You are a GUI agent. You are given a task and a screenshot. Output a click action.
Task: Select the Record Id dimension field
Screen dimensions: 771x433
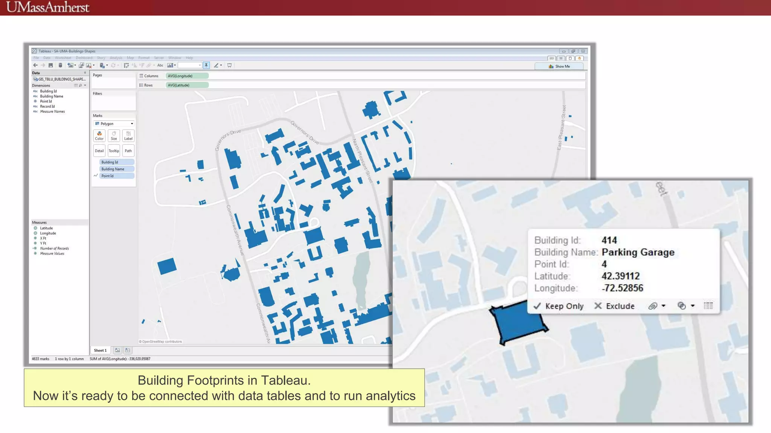point(47,106)
